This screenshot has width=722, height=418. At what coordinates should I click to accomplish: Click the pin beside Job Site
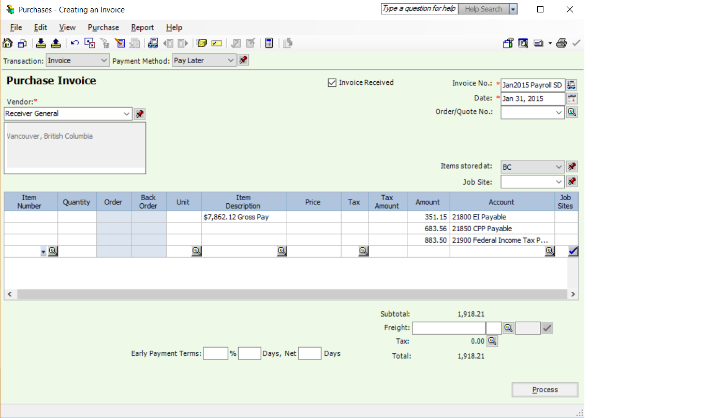coord(571,182)
